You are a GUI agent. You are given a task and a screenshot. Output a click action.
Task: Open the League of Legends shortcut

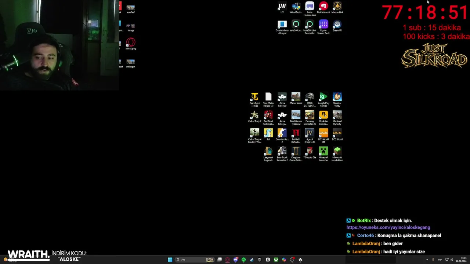[268, 154]
